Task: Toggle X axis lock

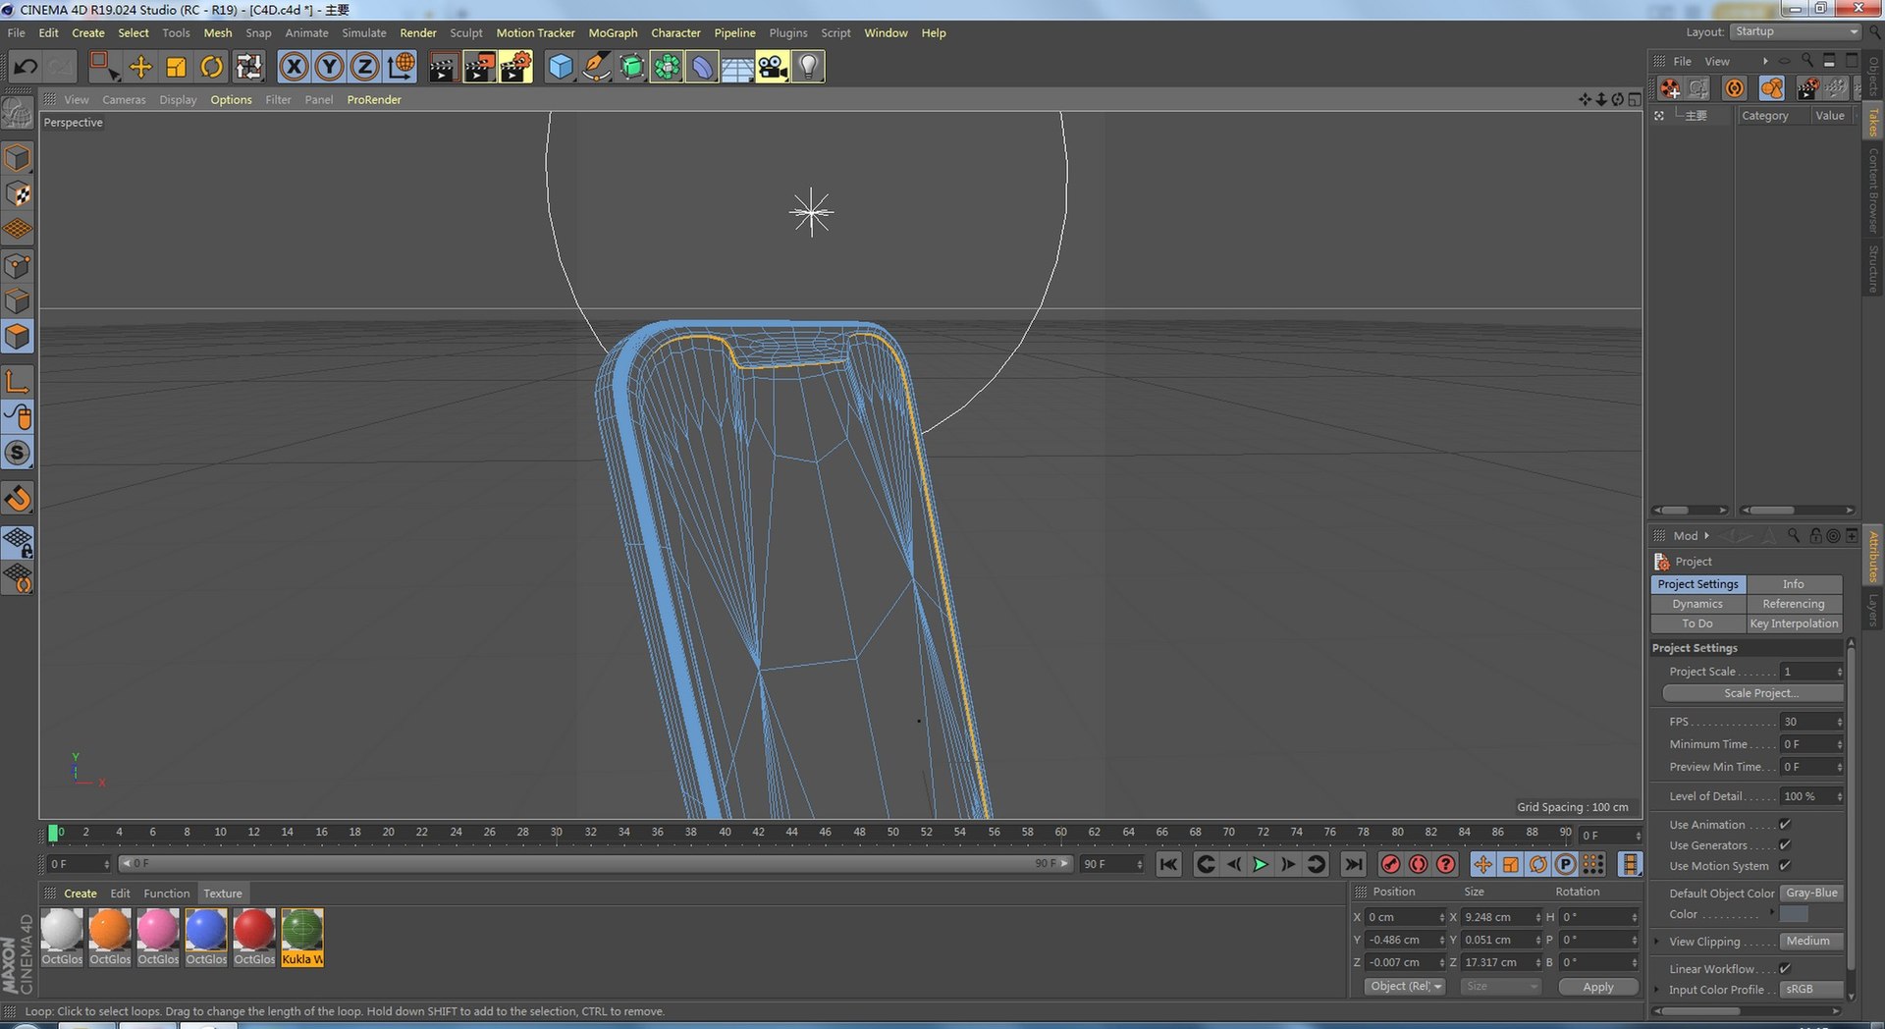Action: coord(294,67)
